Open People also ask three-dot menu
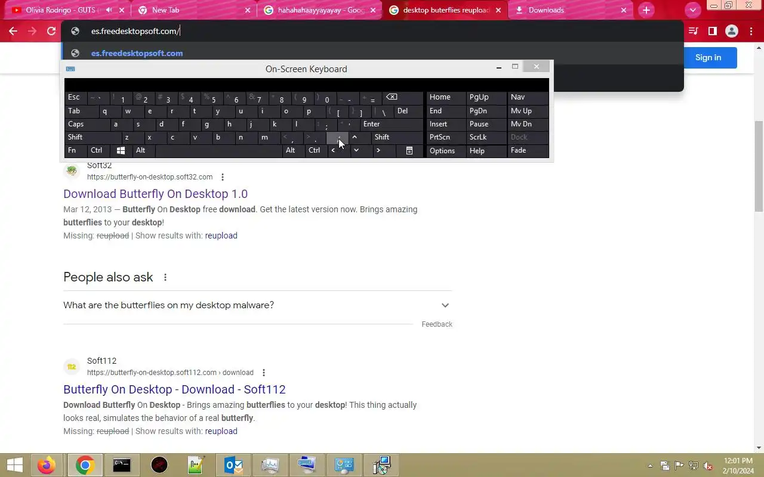This screenshot has height=477, width=764. point(165,277)
